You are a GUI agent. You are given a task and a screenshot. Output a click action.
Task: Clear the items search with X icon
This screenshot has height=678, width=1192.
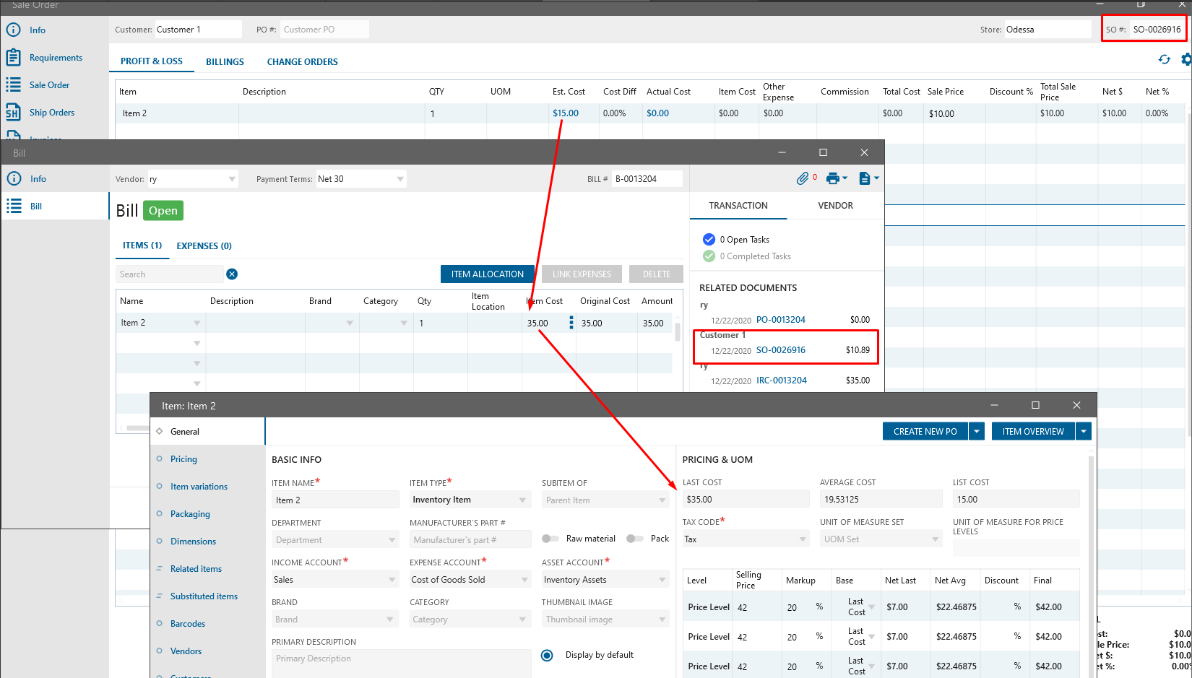pyautogui.click(x=232, y=274)
